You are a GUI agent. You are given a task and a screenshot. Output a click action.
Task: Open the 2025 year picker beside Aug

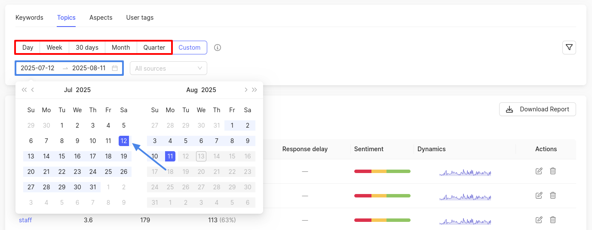click(209, 90)
